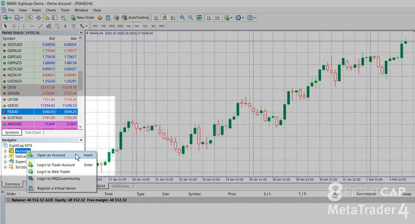This screenshot has height=224, width=415.
Task: Select the Text tool
Action: (65, 26)
